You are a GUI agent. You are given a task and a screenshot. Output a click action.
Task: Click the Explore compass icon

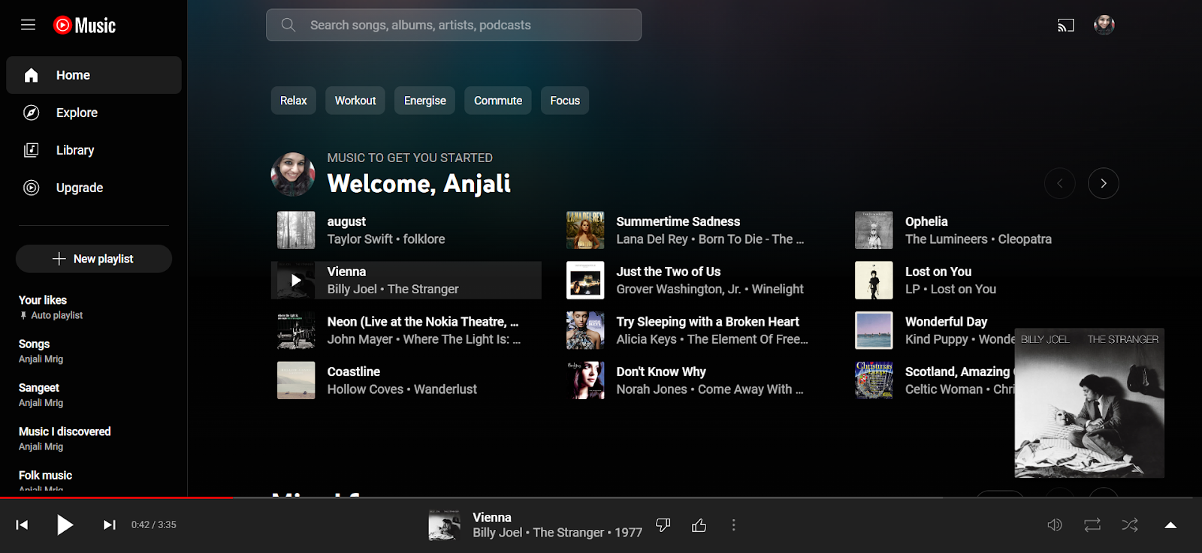[x=31, y=113]
